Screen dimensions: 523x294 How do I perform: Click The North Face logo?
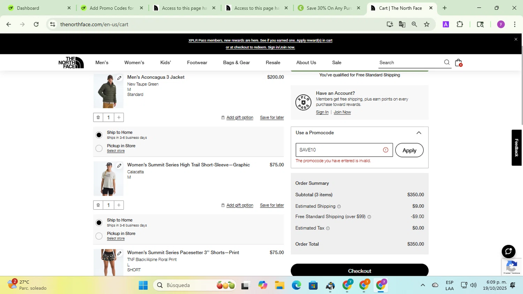[x=71, y=62]
